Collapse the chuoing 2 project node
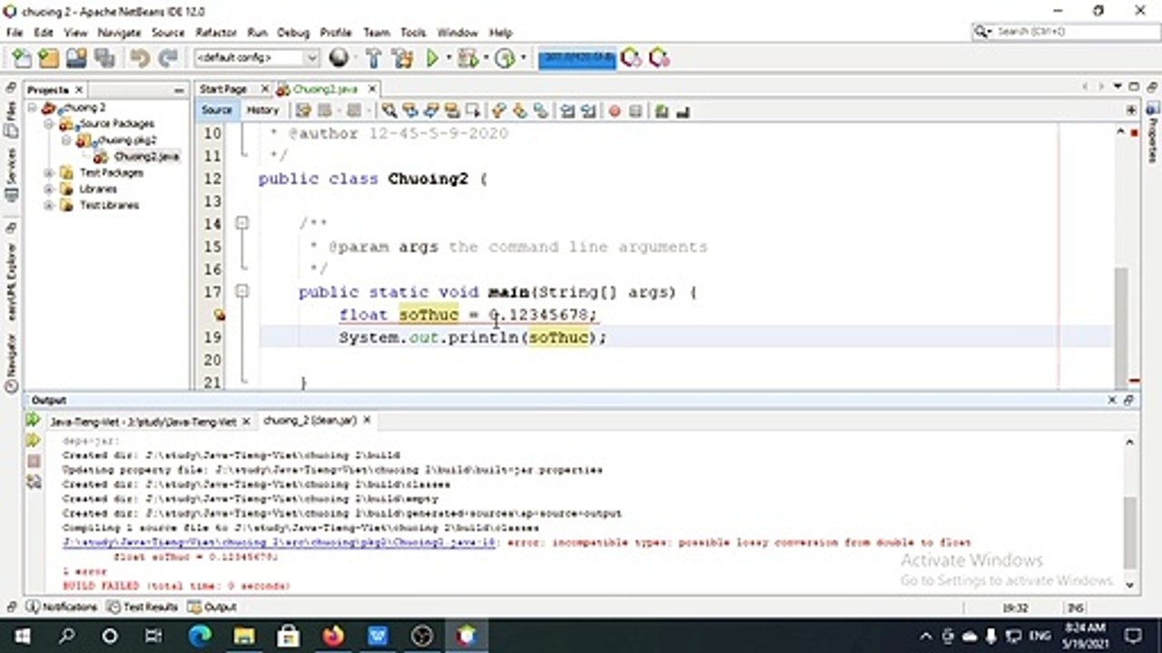 tap(32, 107)
